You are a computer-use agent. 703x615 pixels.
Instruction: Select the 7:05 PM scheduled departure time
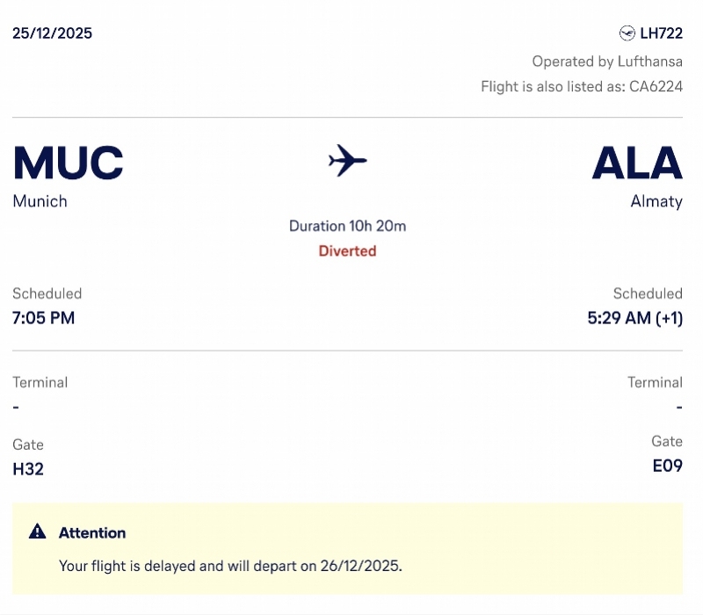(x=44, y=318)
